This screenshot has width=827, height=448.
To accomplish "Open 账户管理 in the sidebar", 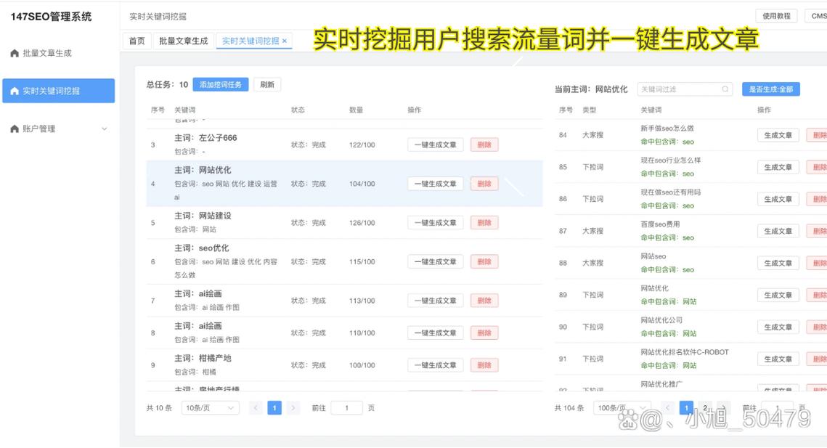I will [x=59, y=129].
